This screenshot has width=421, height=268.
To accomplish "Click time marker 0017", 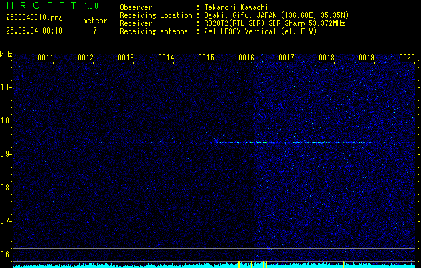I will point(286,58).
